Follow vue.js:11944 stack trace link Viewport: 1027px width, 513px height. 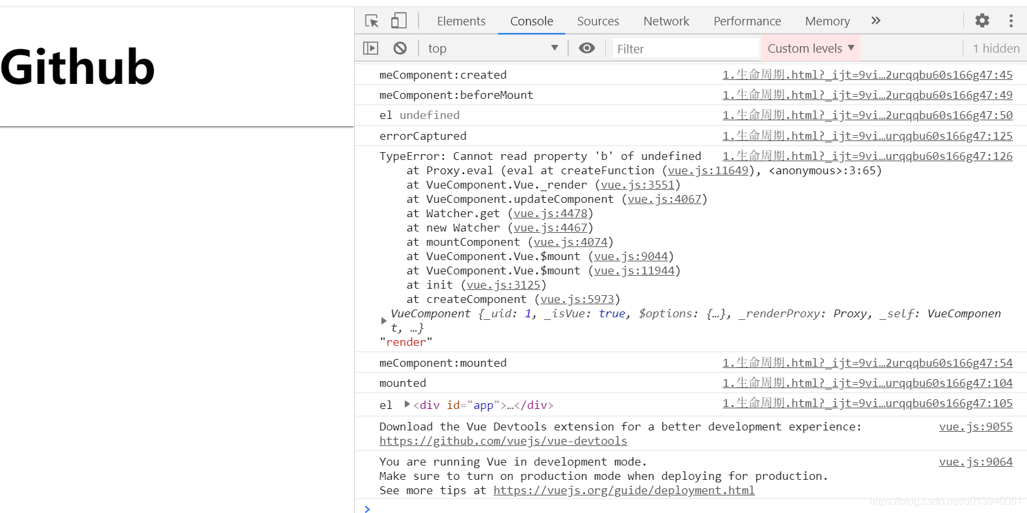click(635, 270)
